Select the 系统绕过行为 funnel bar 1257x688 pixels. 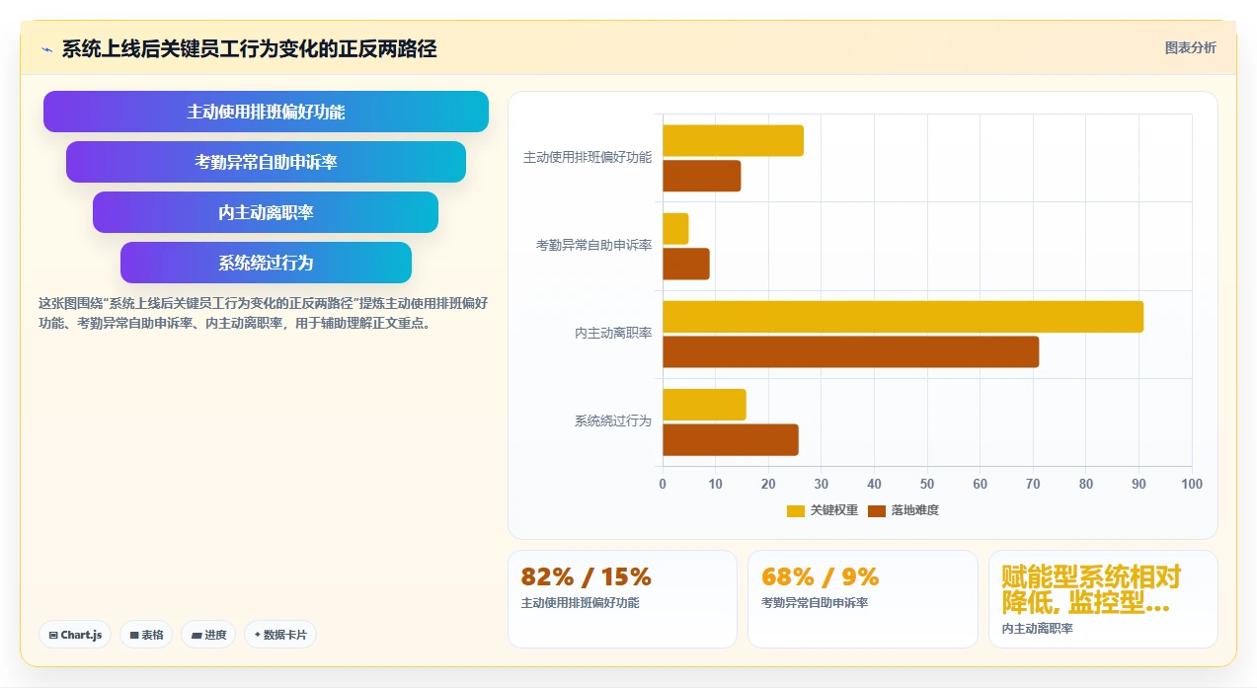(x=266, y=263)
